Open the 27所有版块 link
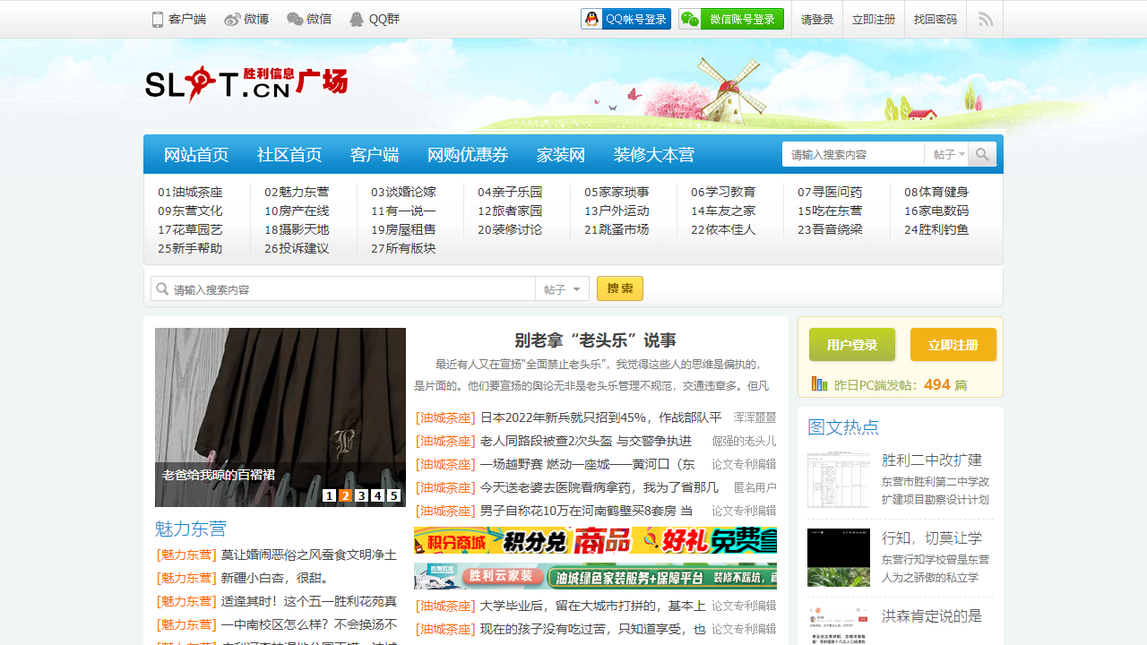The image size is (1147, 645). [x=403, y=248]
